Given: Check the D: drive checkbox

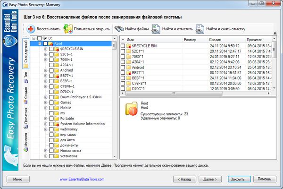Looking at the screenshot, I should click(x=39, y=38).
